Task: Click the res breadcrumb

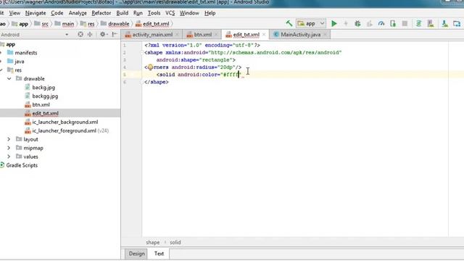Action: (87, 24)
